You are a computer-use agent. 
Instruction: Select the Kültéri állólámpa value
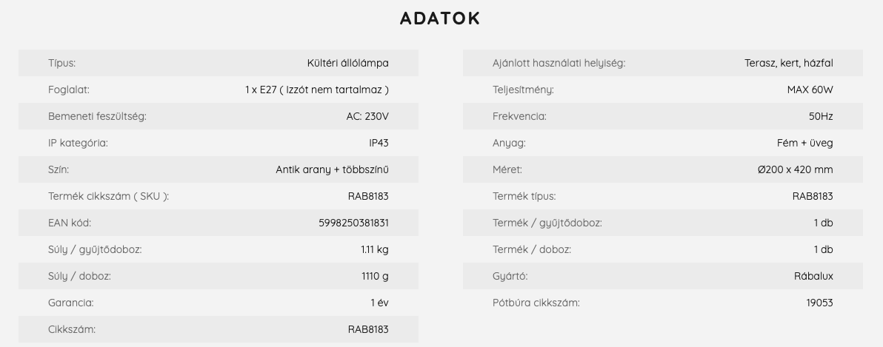coord(348,63)
